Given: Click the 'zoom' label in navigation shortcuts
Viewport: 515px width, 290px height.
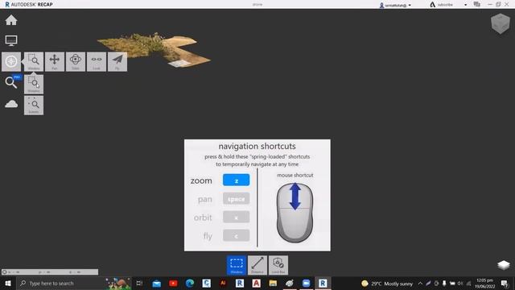Looking at the screenshot, I should click(x=201, y=180).
